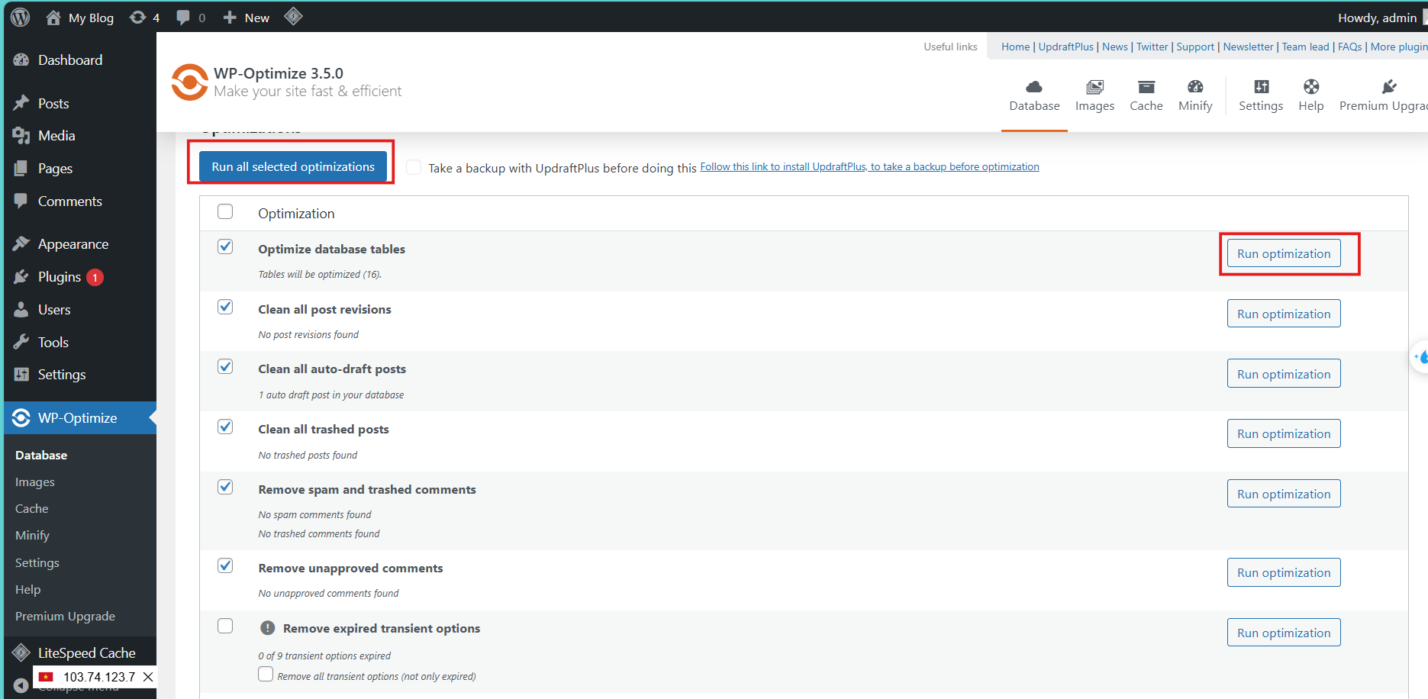Open Cache submenu under WP-Optimize
Image resolution: width=1428 pixels, height=699 pixels.
pos(32,509)
